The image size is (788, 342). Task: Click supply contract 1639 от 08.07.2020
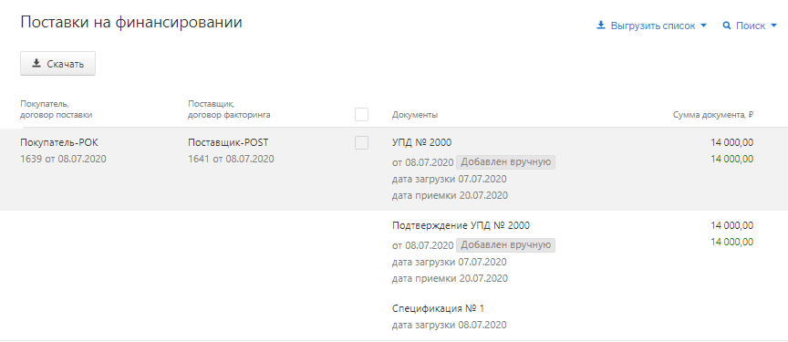pos(63,160)
